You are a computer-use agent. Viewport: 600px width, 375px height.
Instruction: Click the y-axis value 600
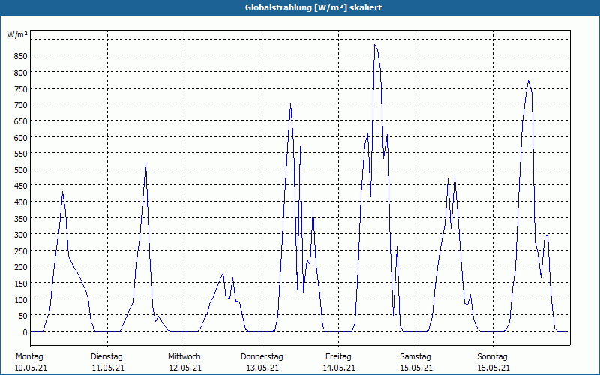(20, 137)
